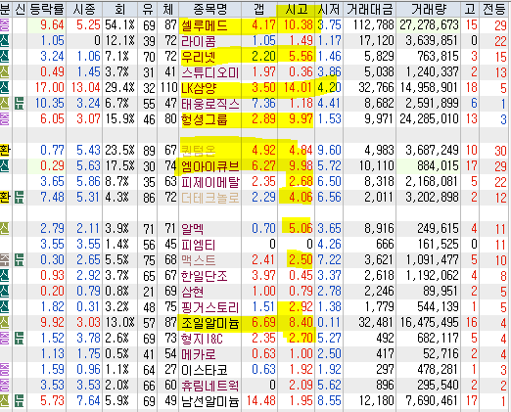Sort by the 시종 column header
The height and width of the screenshot is (412, 511).
84,9
